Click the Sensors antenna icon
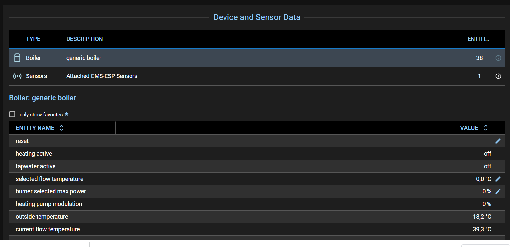This screenshot has width=510, height=247. (17, 76)
